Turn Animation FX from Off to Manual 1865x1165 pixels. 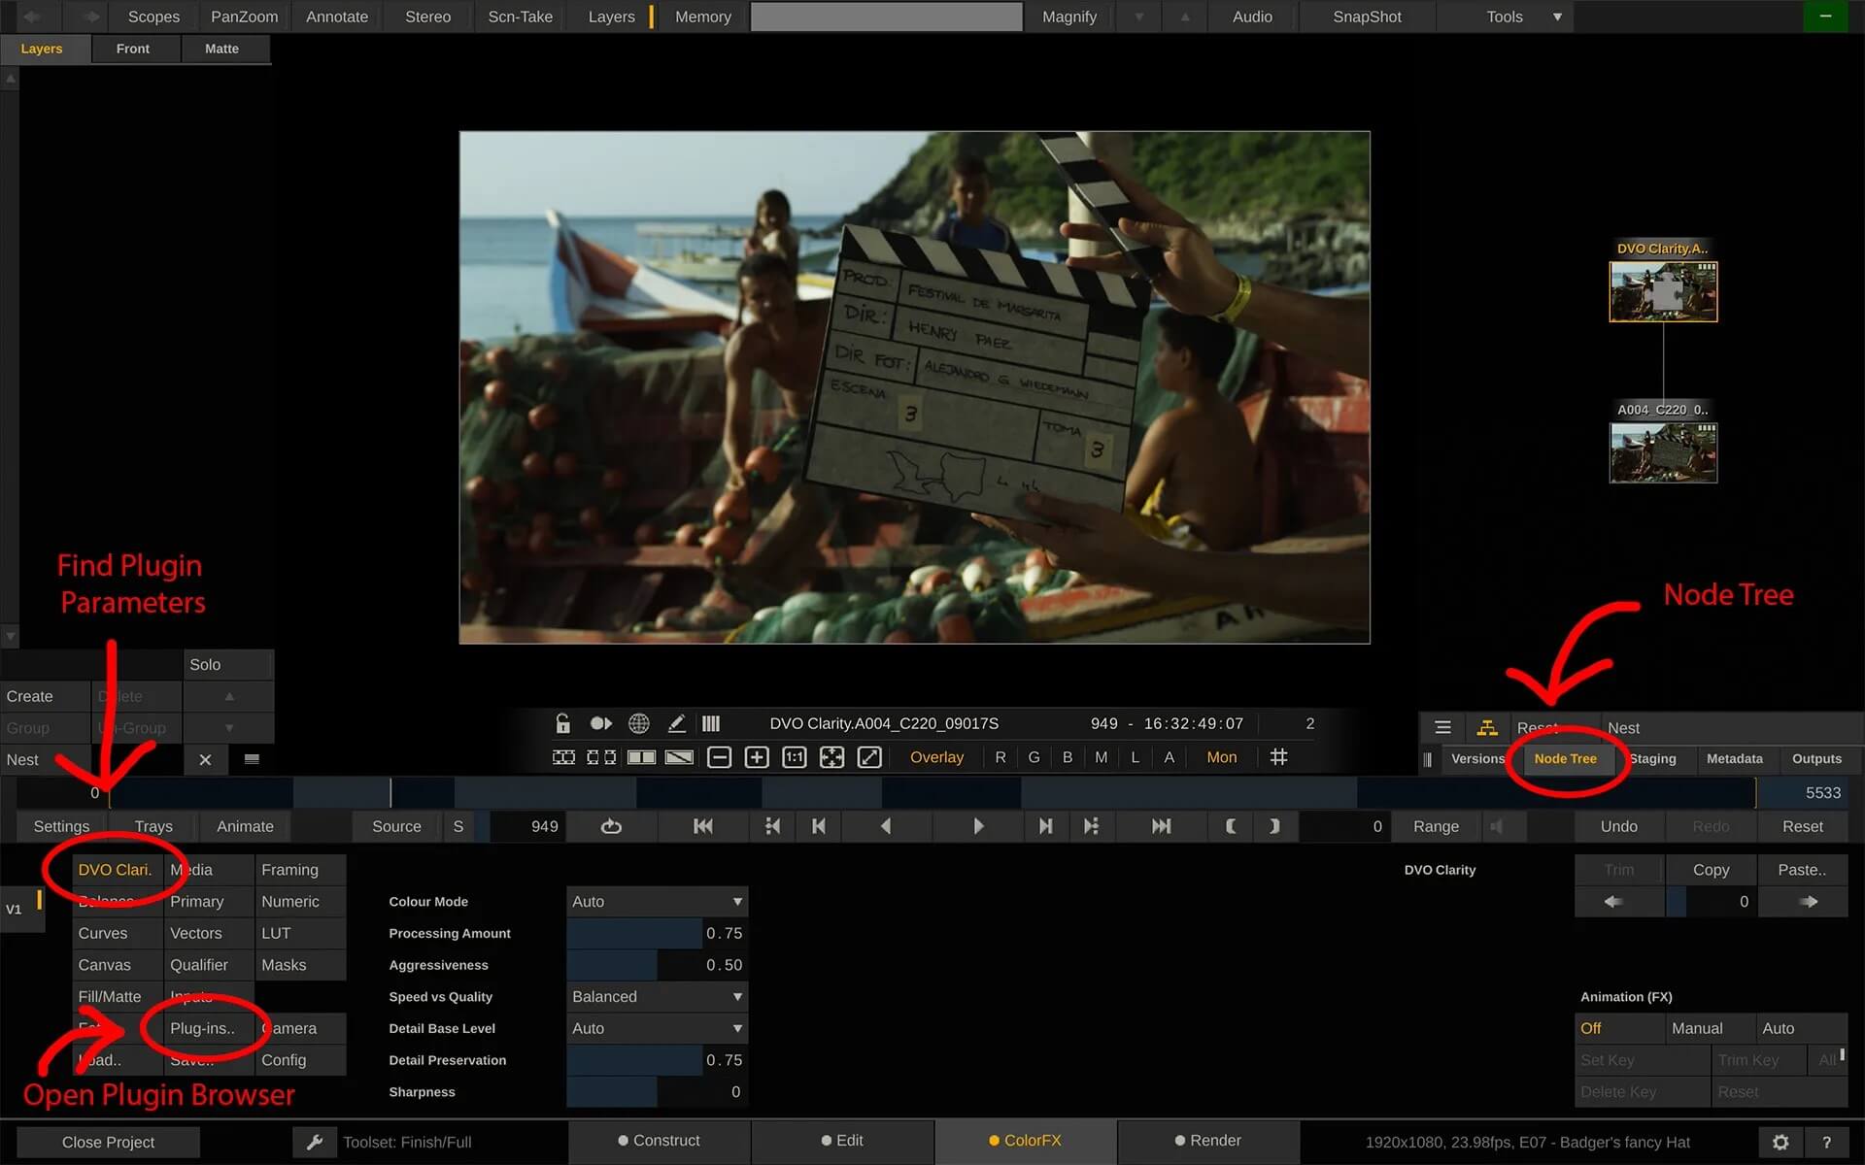click(1697, 1028)
